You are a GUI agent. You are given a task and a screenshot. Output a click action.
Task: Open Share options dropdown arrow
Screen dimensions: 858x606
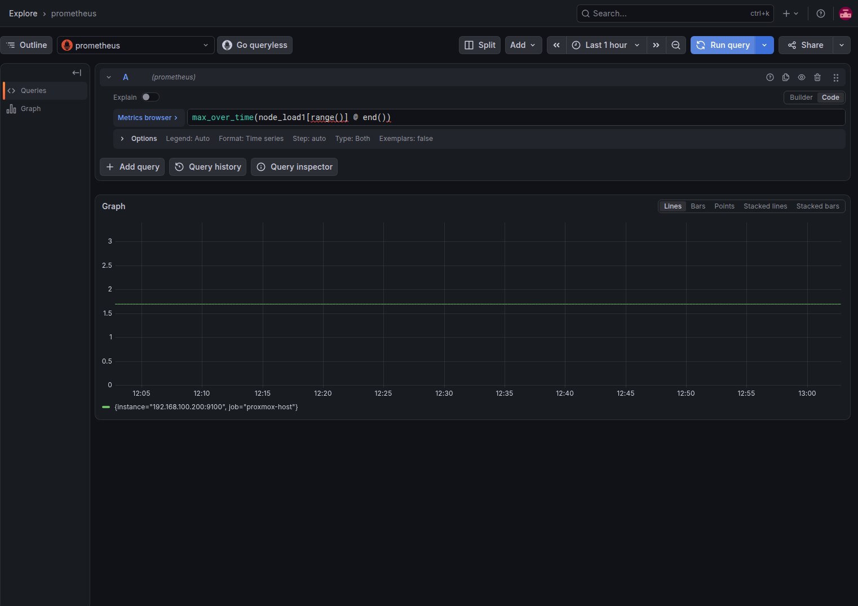click(842, 45)
